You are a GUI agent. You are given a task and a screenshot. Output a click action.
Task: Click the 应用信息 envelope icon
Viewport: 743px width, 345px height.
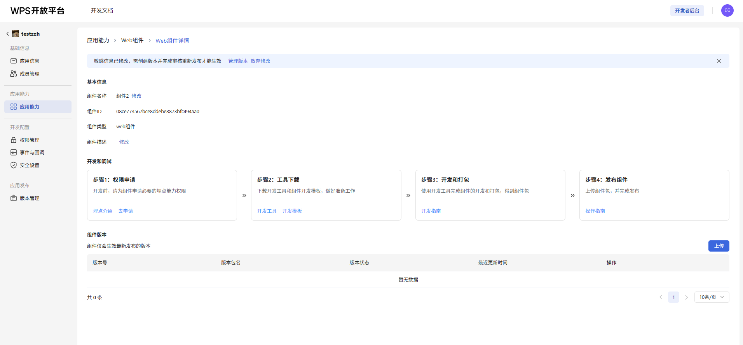click(x=14, y=61)
